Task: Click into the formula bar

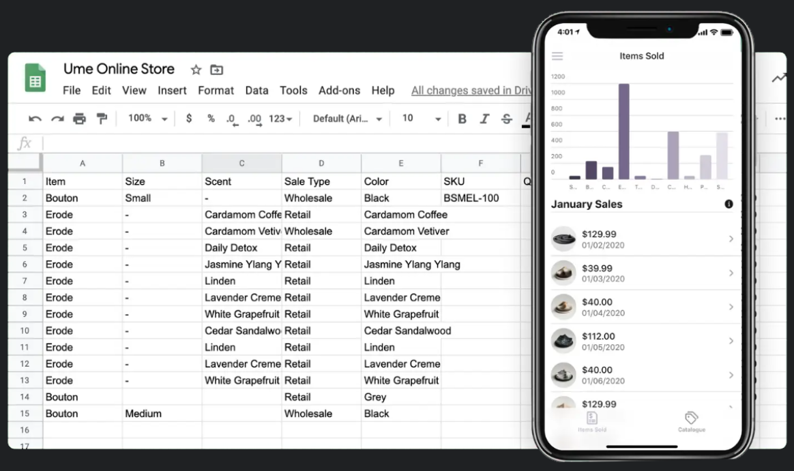Action: point(286,143)
